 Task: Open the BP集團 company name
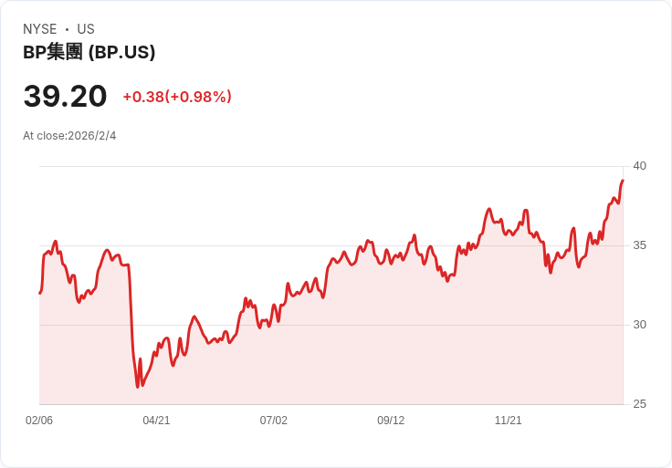53,52
